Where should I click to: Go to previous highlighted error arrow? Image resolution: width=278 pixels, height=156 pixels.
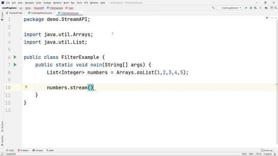pos(272,18)
